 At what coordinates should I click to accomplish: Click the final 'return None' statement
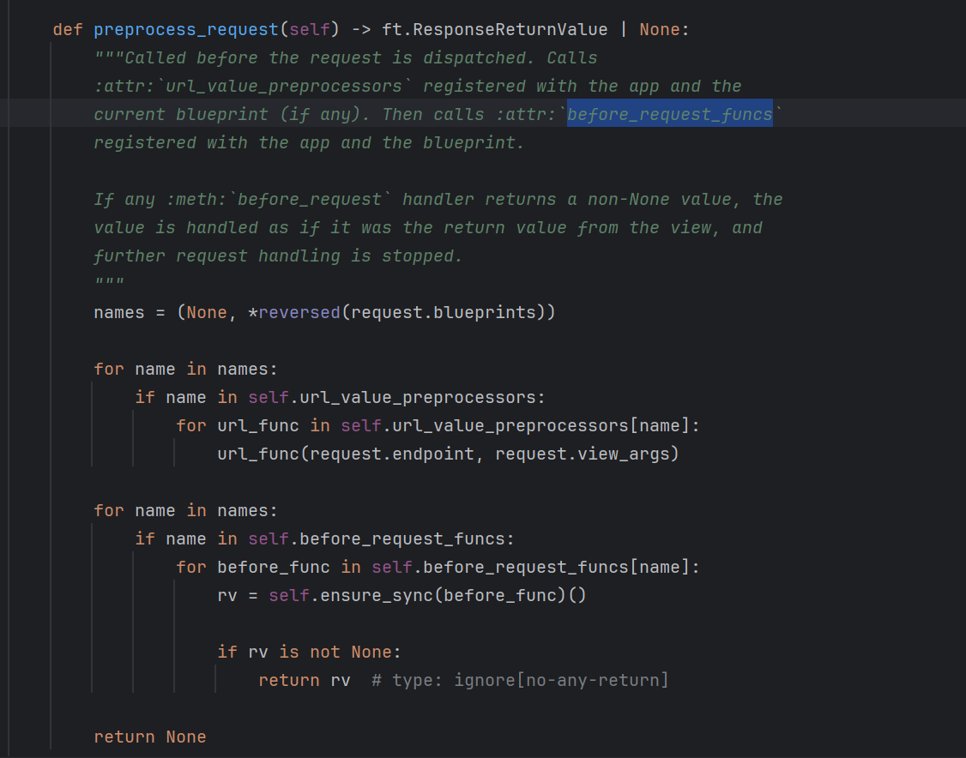click(150, 737)
